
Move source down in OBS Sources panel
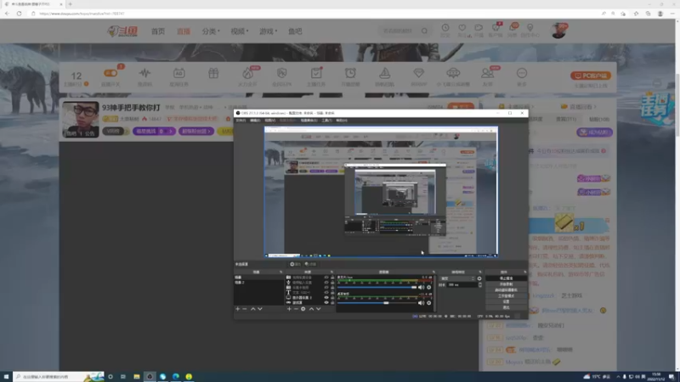pos(318,309)
